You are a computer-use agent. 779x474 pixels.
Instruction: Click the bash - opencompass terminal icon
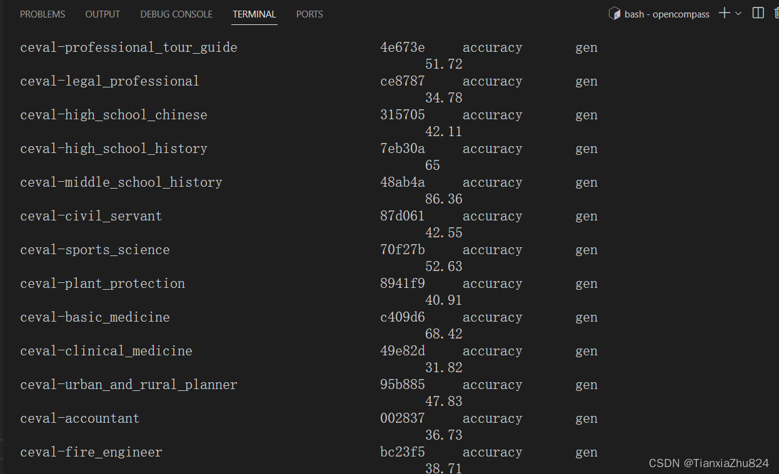[x=614, y=13]
